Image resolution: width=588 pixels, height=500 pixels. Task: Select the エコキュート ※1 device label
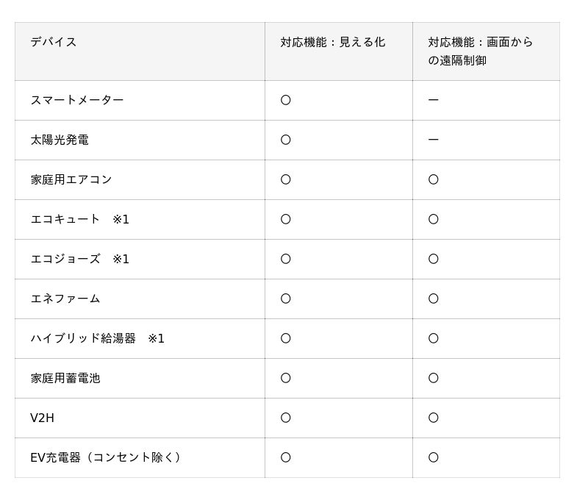tap(79, 219)
